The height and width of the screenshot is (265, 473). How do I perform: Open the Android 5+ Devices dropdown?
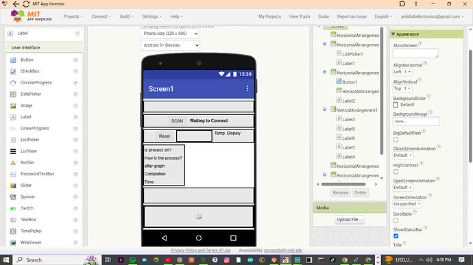click(x=170, y=45)
